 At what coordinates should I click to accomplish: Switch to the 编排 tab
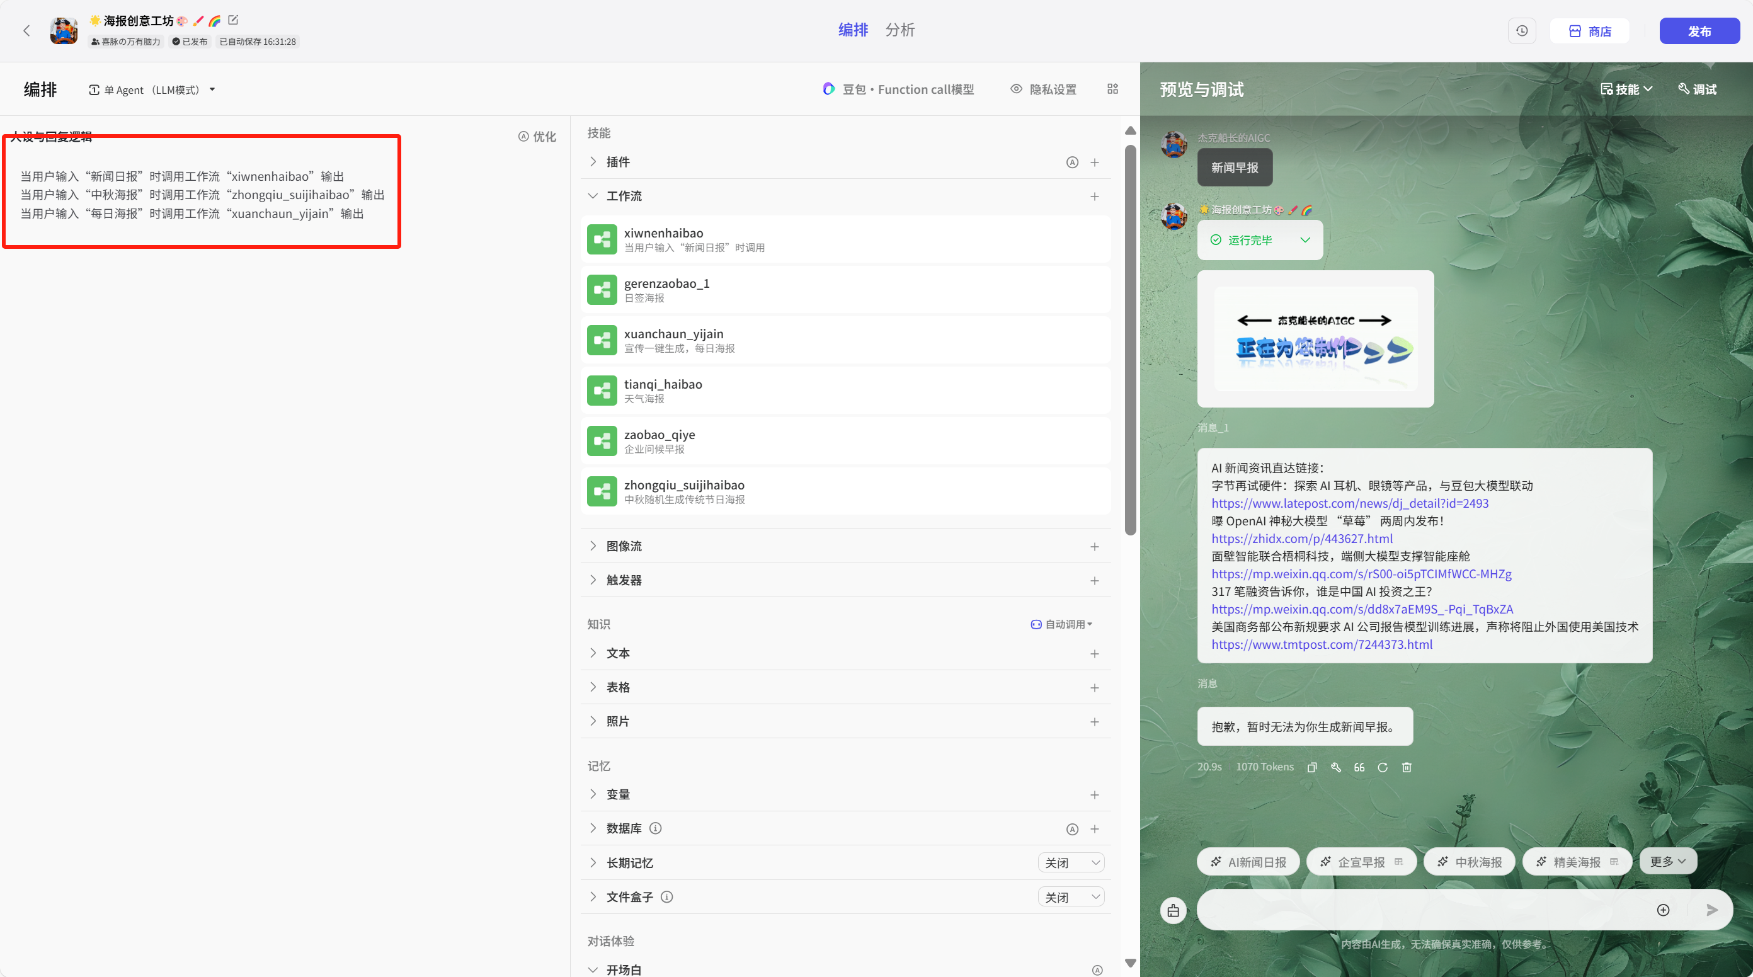(x=853, y=30)
